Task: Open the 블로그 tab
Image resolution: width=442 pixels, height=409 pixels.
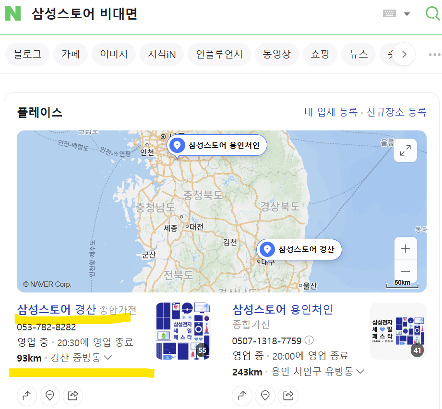Action: [x=27, y=54]
